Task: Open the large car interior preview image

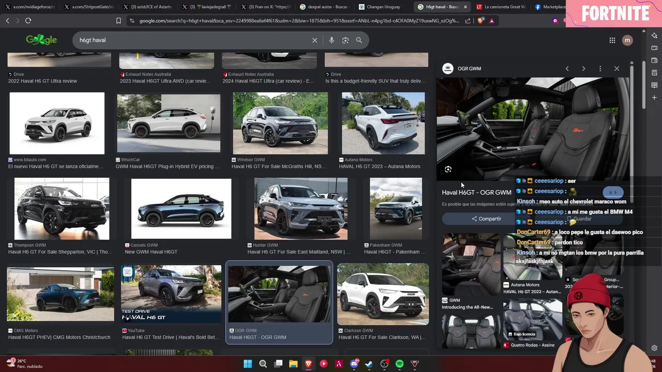Action: (x=533, y=129)
